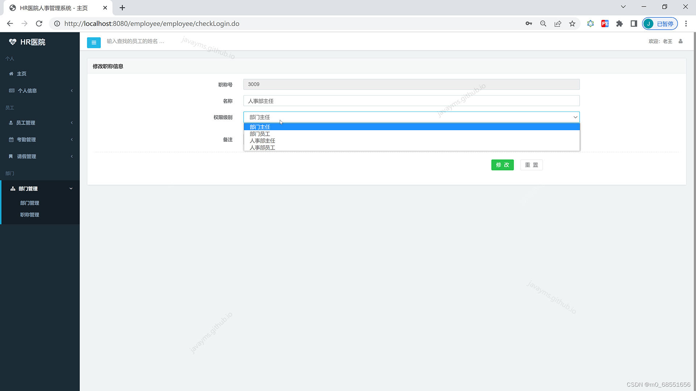This screenshot has height=391, width=696.
Task: Click the disabled 职称号 field showing 3009
Action: coord(411,84)
